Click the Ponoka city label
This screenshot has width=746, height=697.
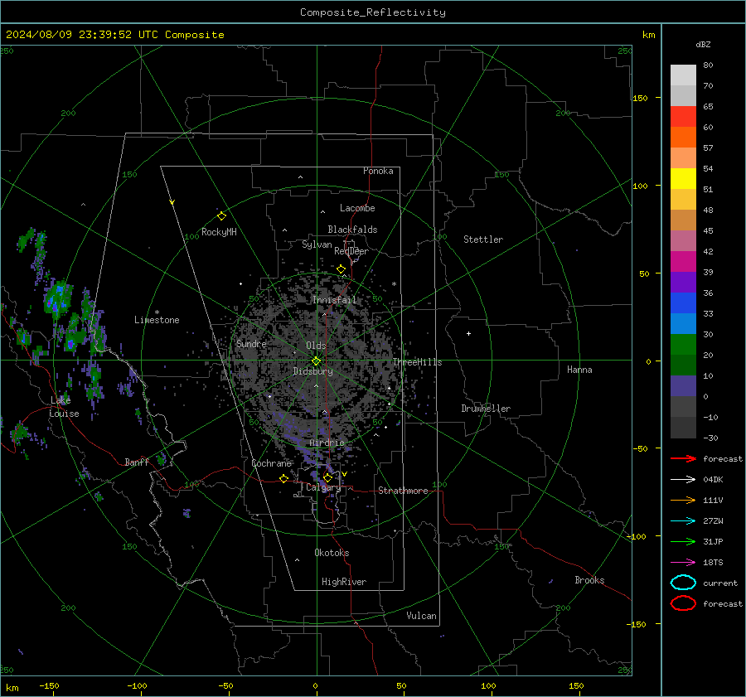[x=378, y=171]
